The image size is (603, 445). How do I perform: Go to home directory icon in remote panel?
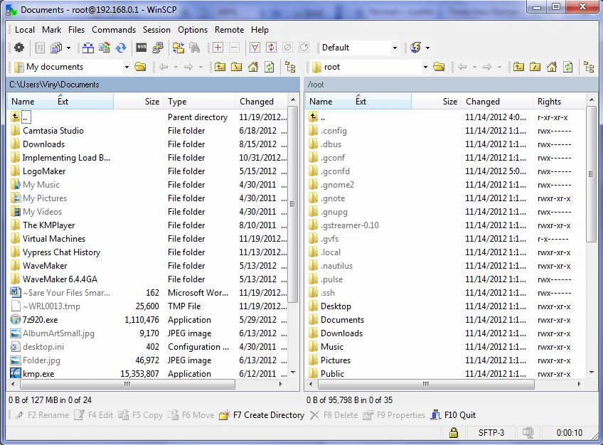[553, 65]
